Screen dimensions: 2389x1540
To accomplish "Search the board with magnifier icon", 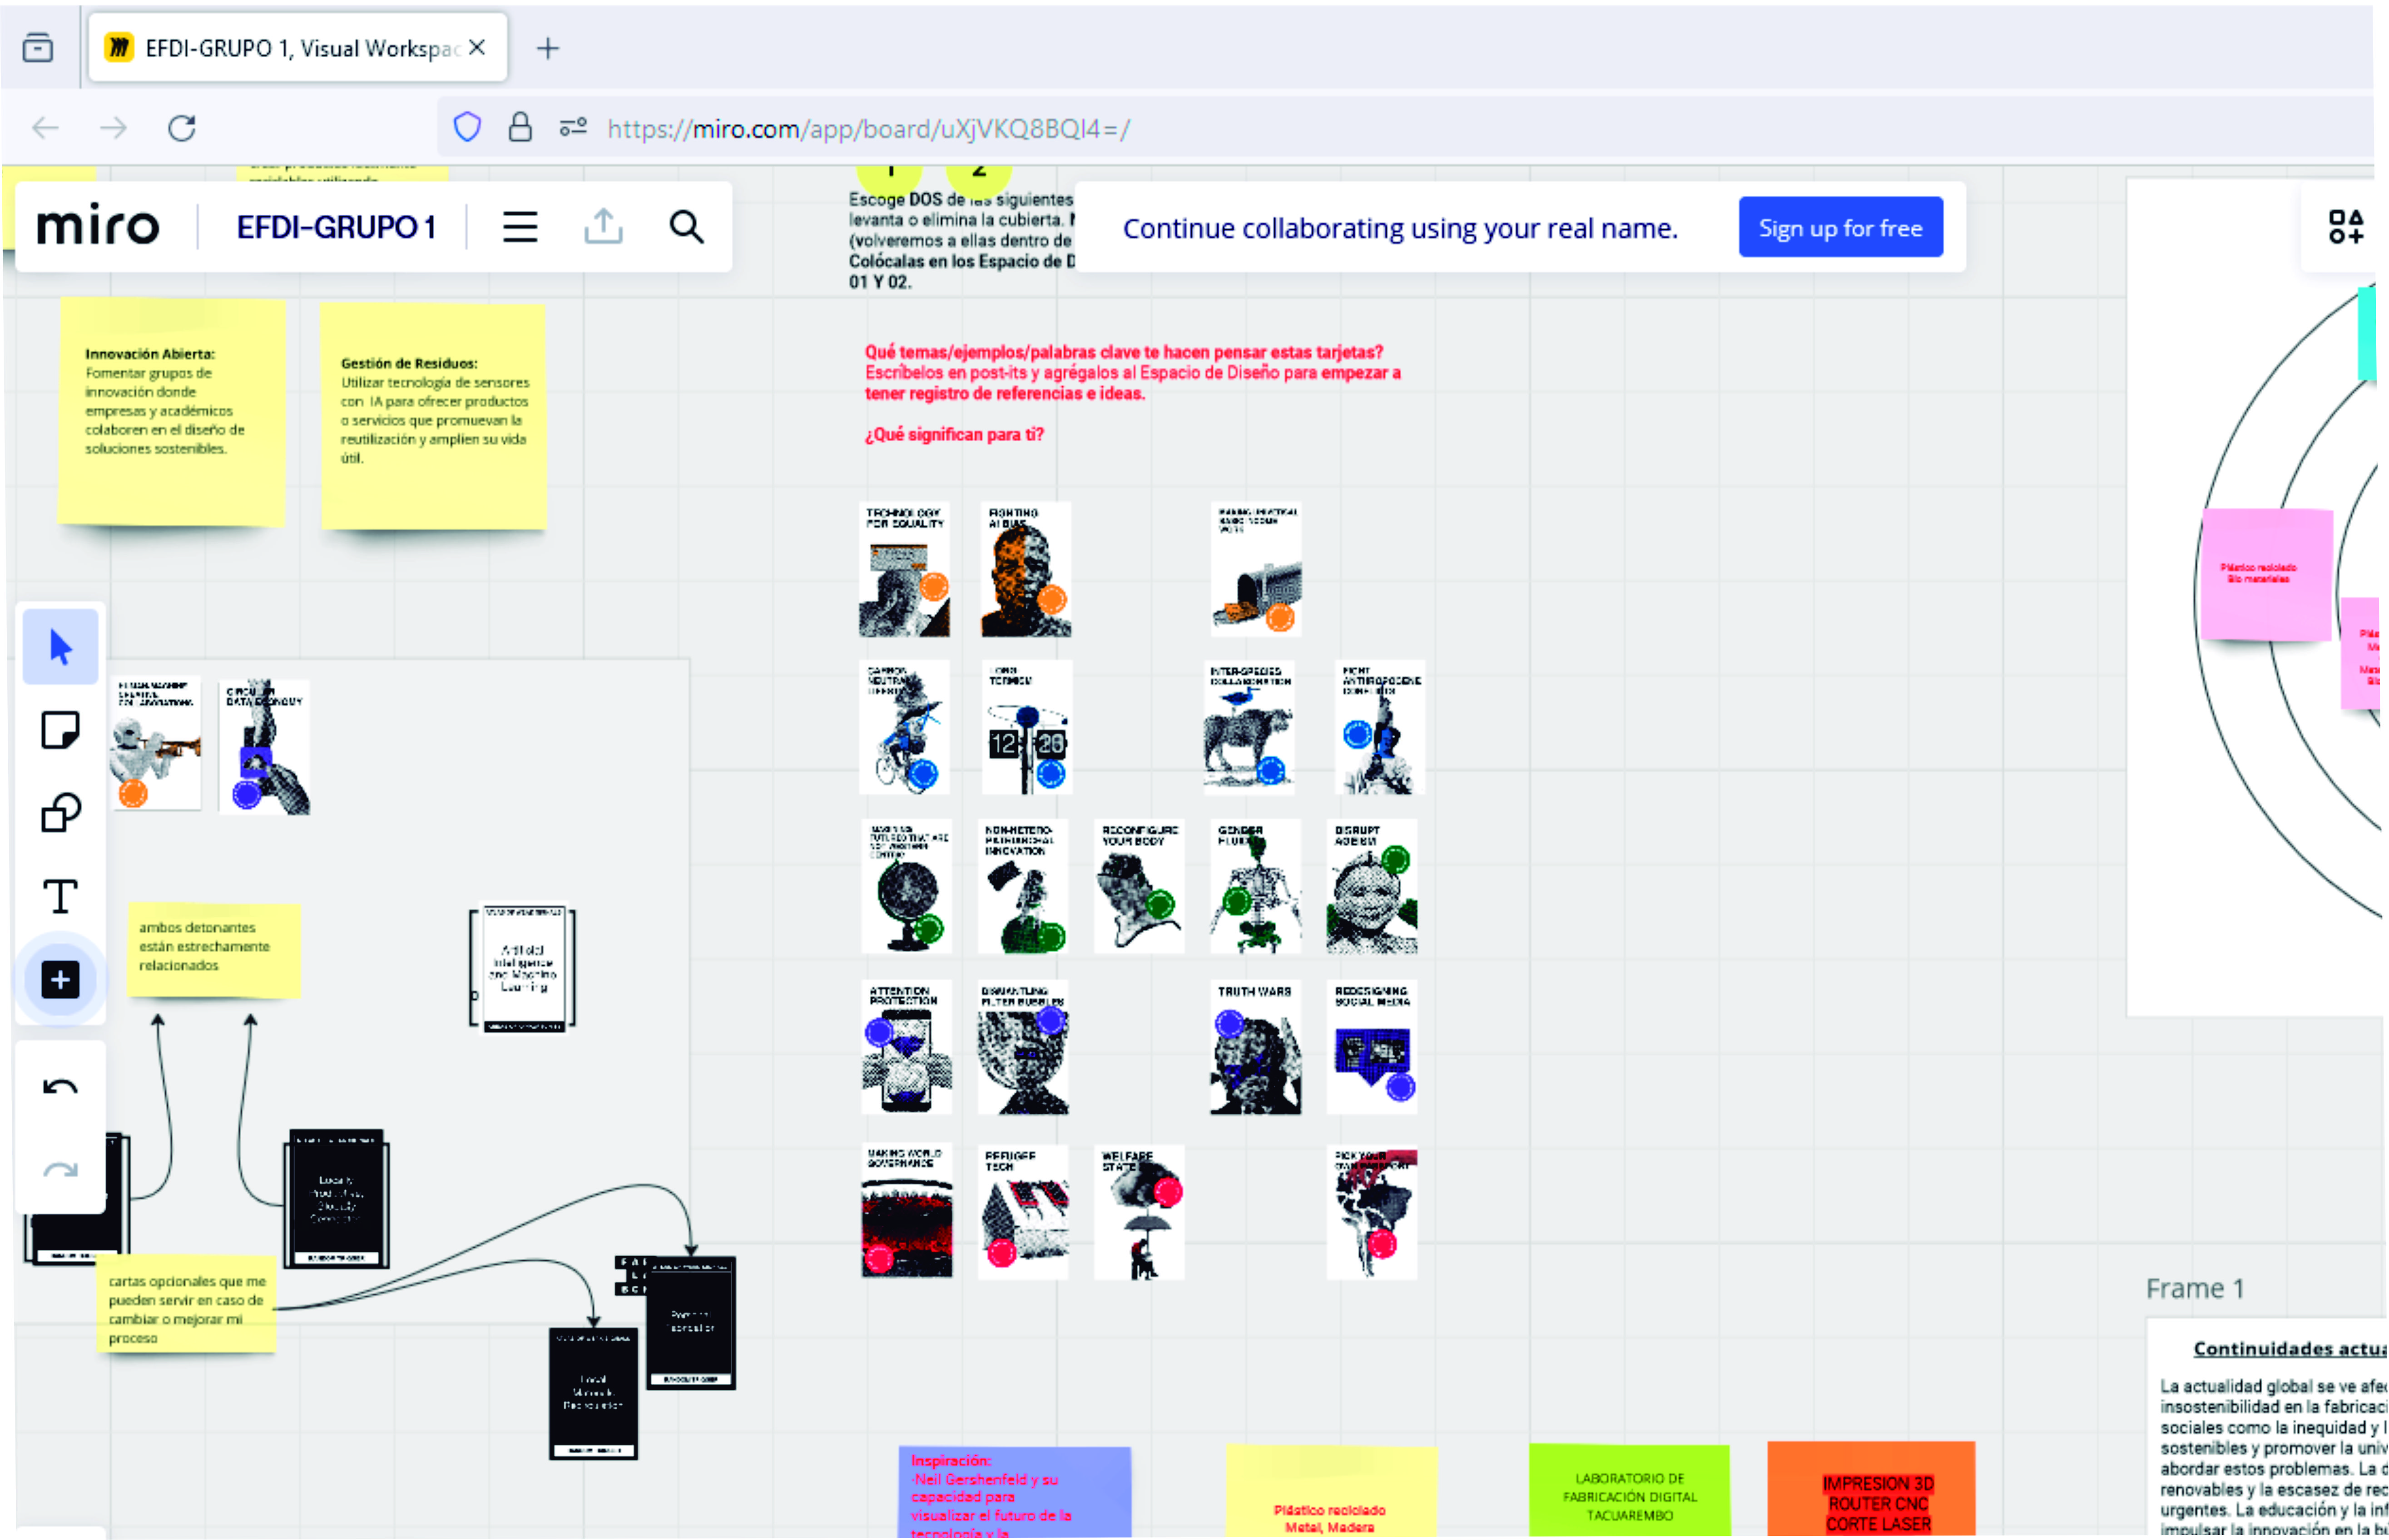I will click(686, 227).
